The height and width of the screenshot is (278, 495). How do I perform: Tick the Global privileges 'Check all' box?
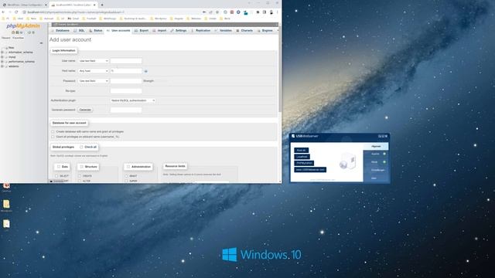pyautogui.click(x=81, y=147)
